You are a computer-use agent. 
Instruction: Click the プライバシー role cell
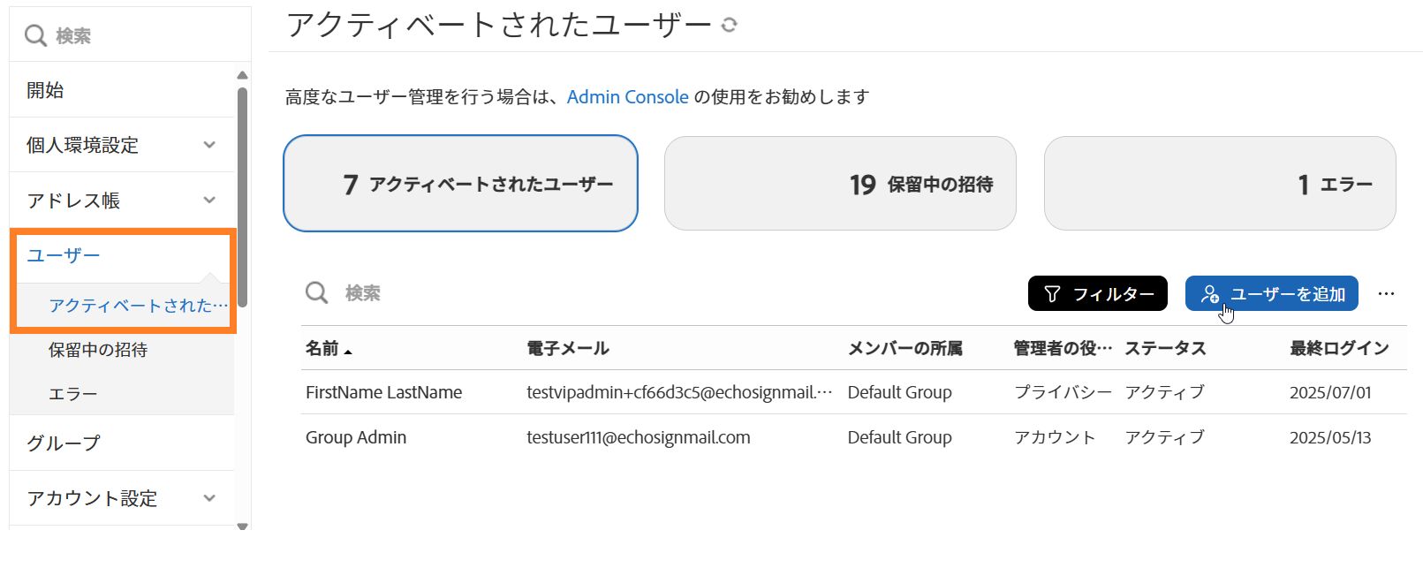(1063, 392)
